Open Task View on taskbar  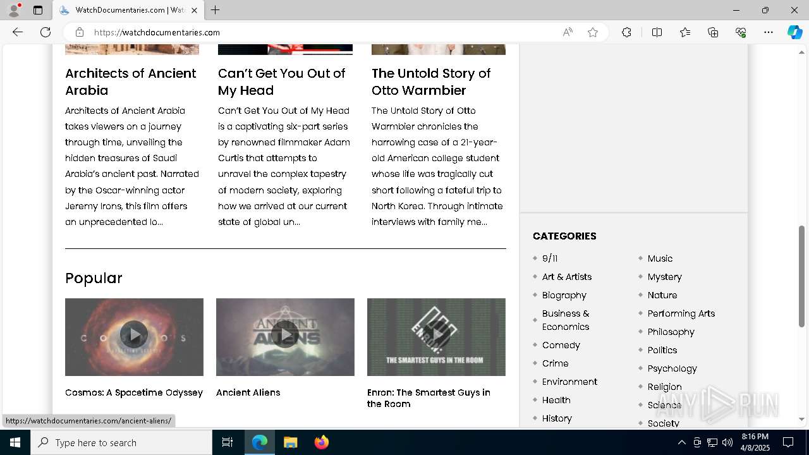[228, 442]
